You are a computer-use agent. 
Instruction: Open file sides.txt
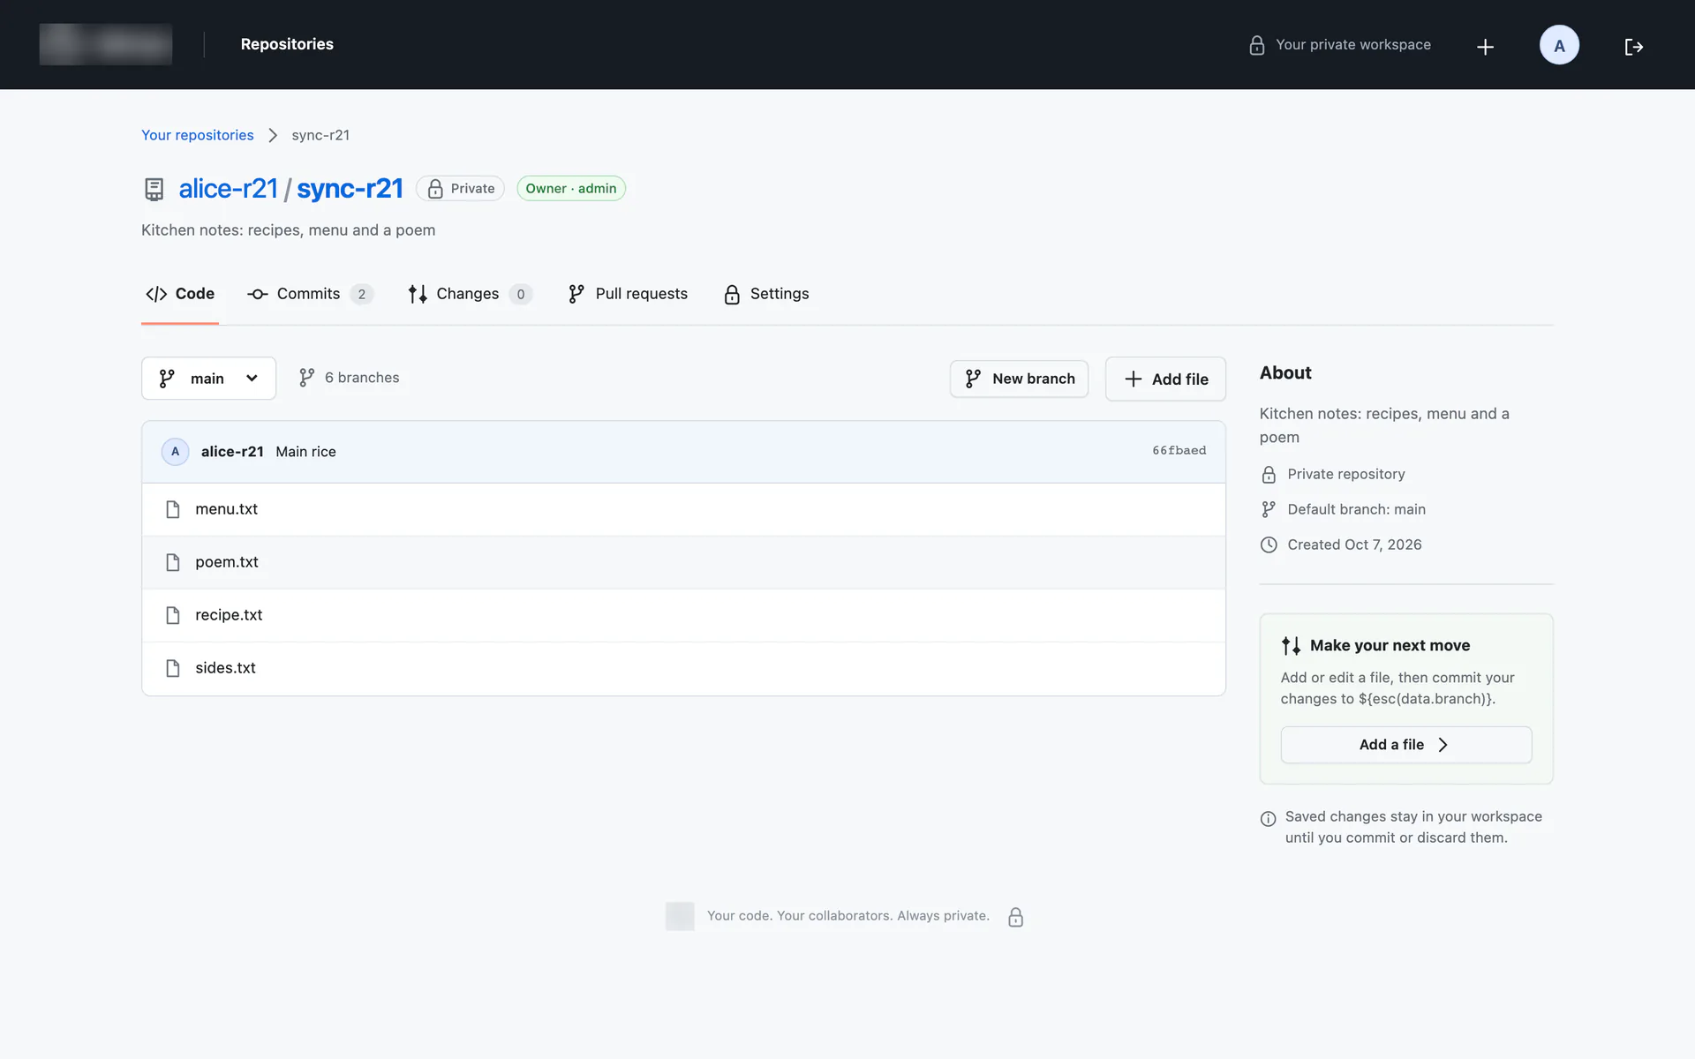[225, 668]
